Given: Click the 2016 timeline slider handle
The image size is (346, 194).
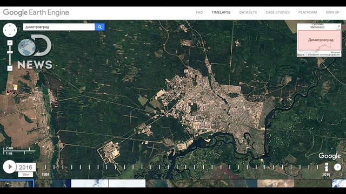Looking at the screenshot, I should tap(327, 167).
